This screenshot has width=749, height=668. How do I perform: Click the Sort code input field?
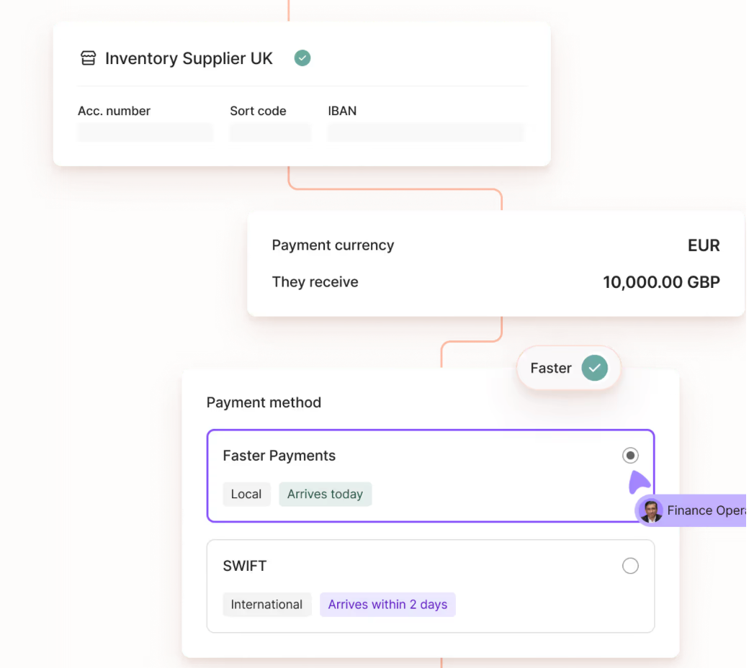tap(270, 132)
